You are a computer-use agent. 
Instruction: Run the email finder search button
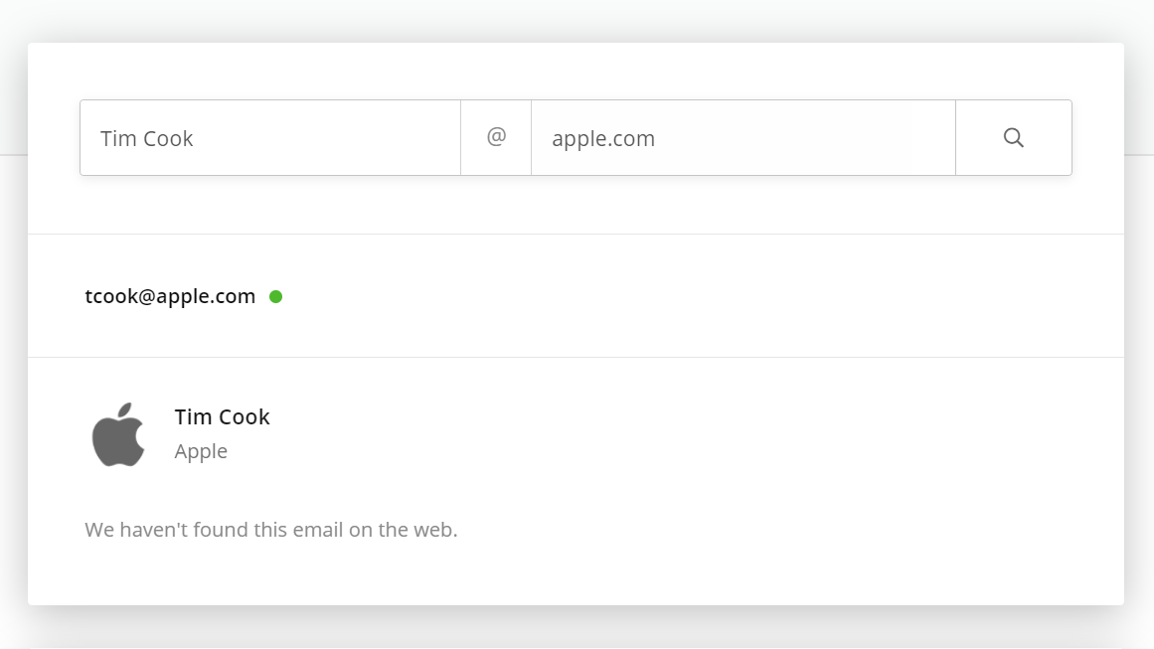[1014, 137]
